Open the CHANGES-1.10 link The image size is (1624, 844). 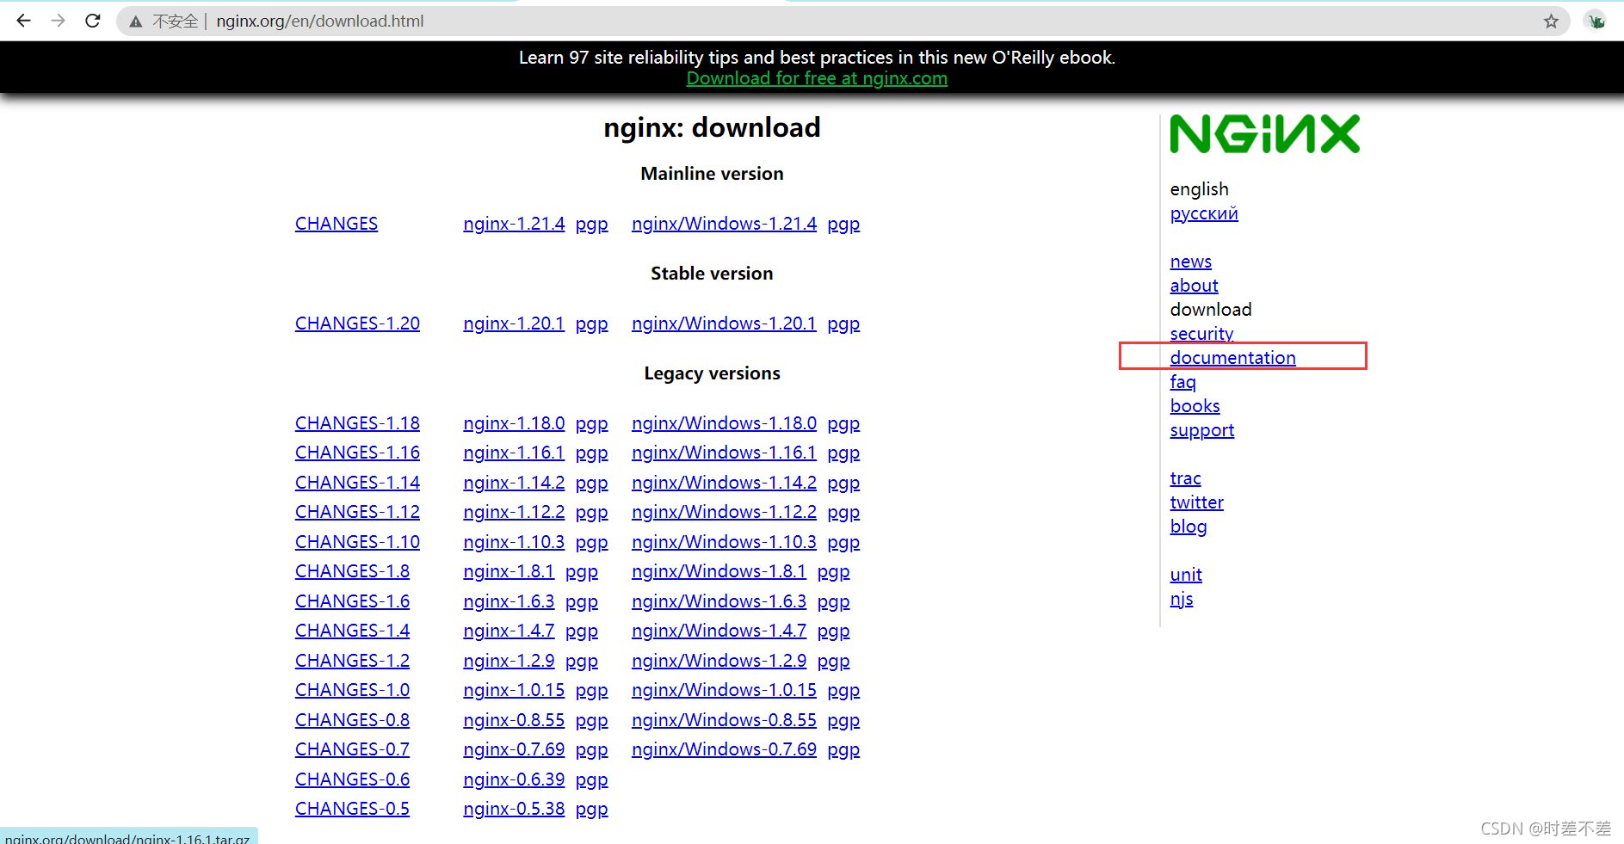[x=357, y=542]
